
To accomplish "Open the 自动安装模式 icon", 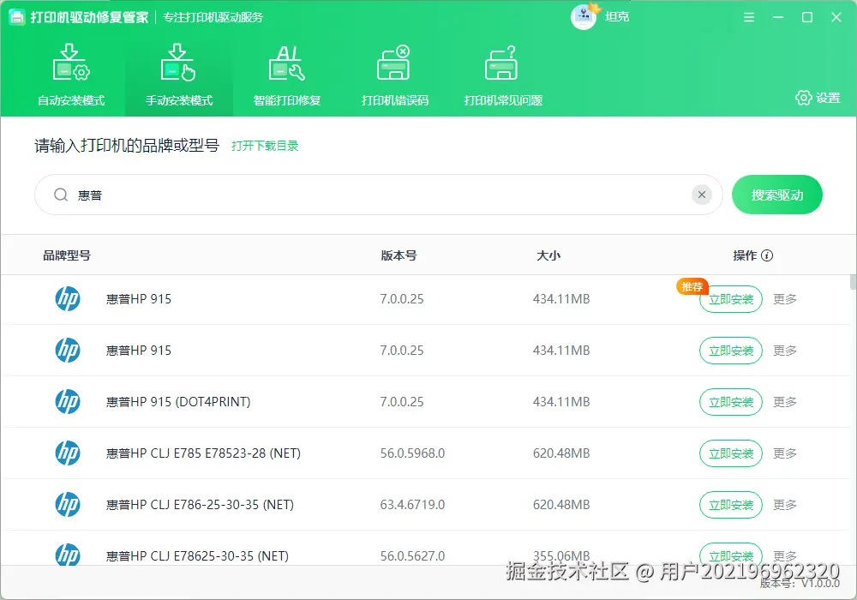I will (71, 63).
